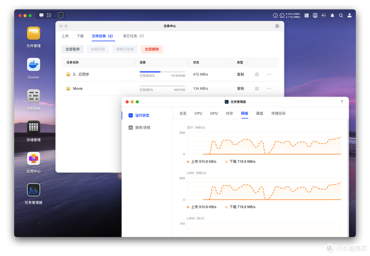Select the 文件任务 (2) tab

pos(102,36)
